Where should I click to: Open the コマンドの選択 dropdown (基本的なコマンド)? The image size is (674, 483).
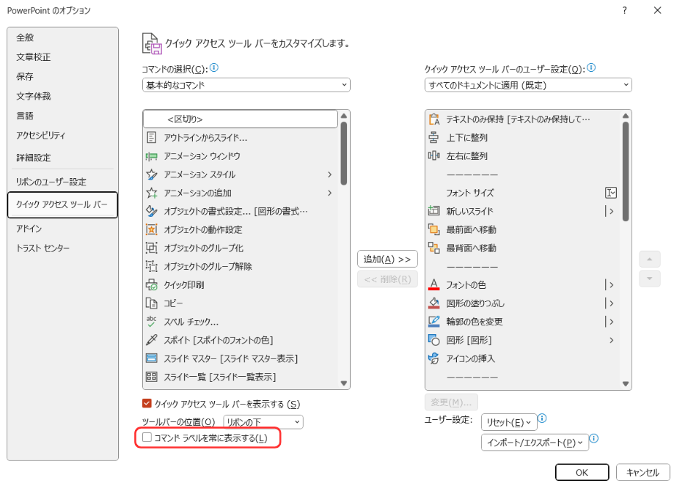(x=246, y=85)
